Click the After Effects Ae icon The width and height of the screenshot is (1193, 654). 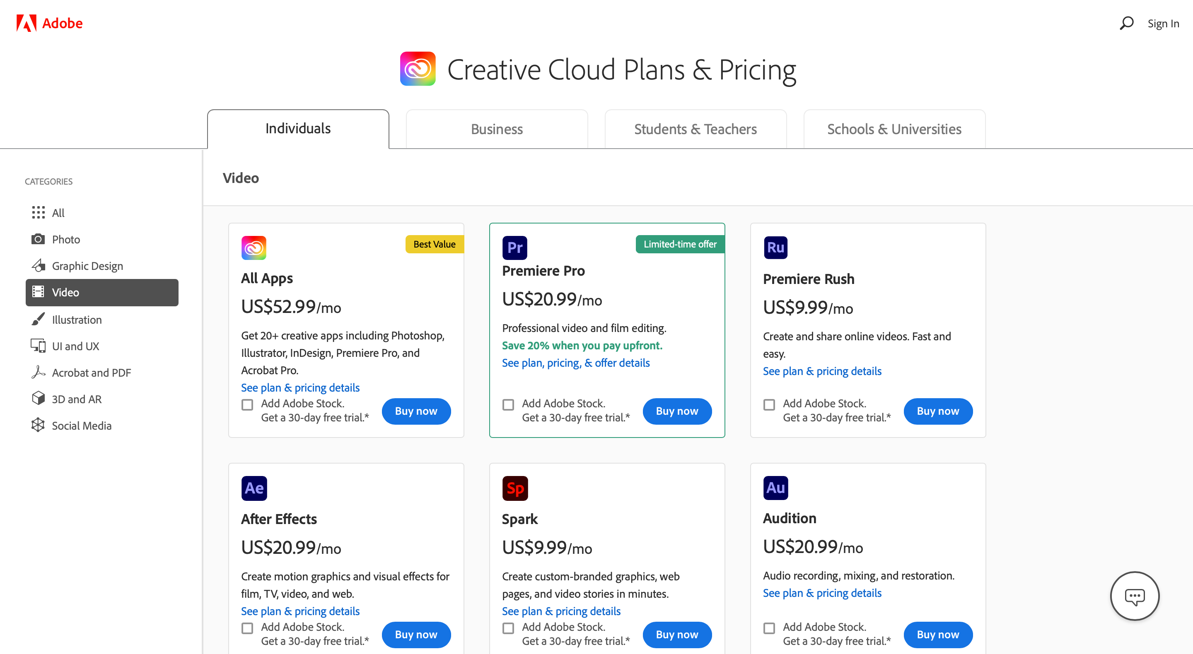pos(254,488)
